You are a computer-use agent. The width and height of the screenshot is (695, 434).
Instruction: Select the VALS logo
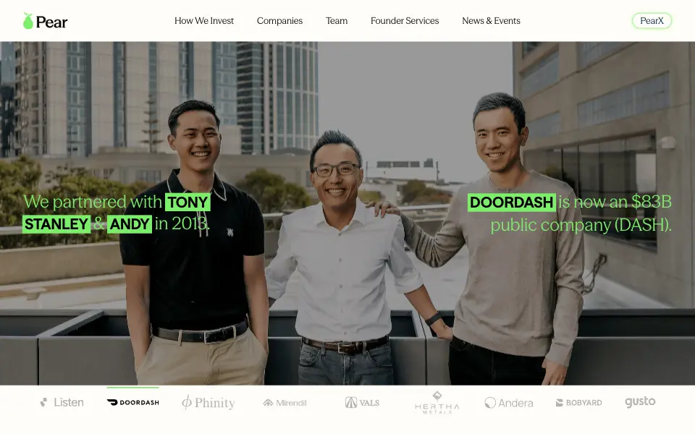coord(362,403)
